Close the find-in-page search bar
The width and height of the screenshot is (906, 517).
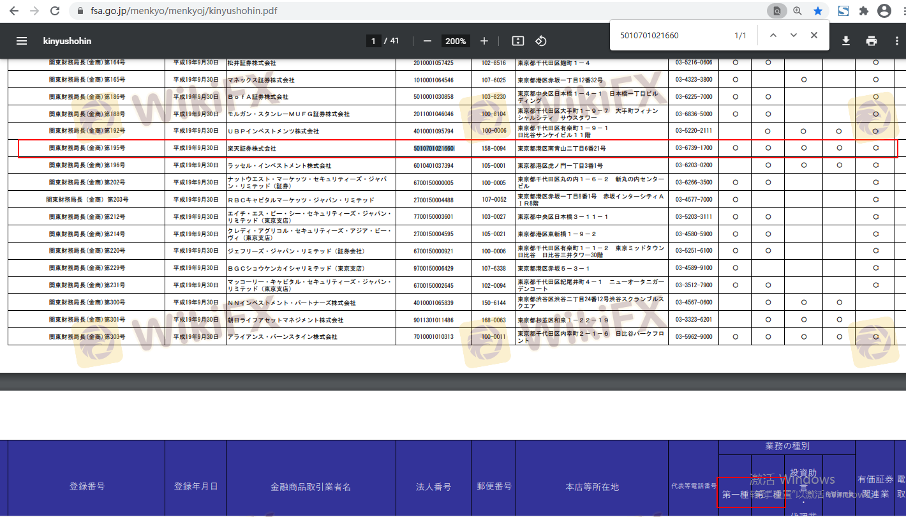click(814, 35)
